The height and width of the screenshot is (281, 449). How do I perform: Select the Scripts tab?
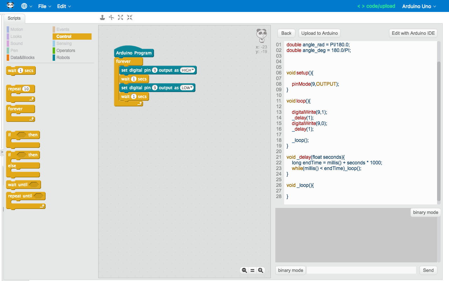coord(14,18)
